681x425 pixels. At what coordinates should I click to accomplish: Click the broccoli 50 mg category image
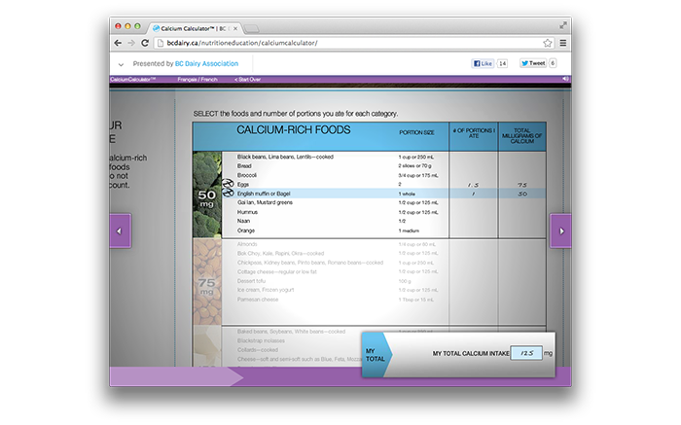tap(207, 195)
